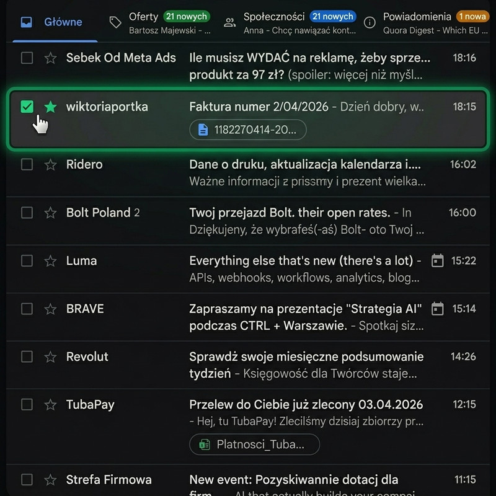This screenshot has width=496, height=496.
Task: Select the BRAVE email checkbox
Action: [x=27, y=309]
